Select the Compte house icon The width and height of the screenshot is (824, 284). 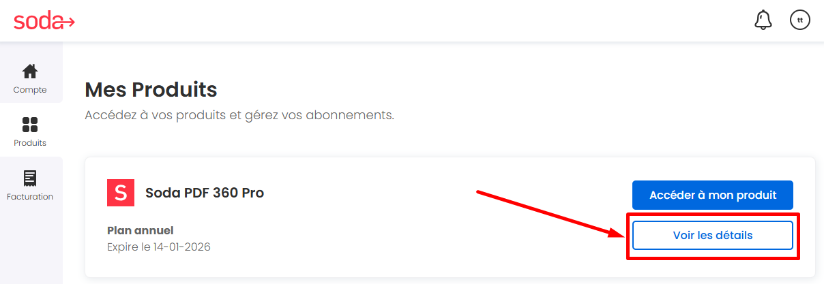tap(30, 72)
